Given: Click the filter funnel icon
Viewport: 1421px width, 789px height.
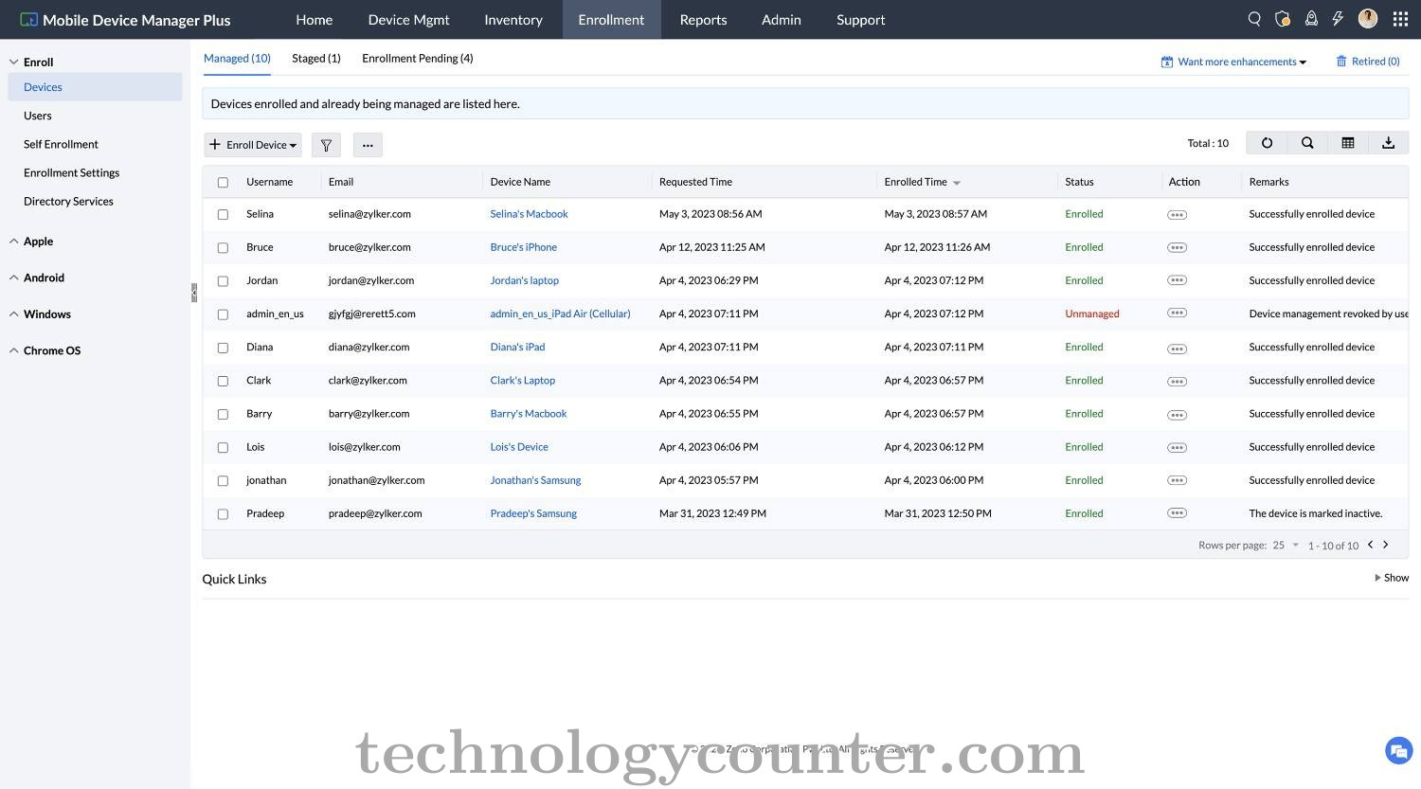Looking at the screenshot, I should coord(326,145).
